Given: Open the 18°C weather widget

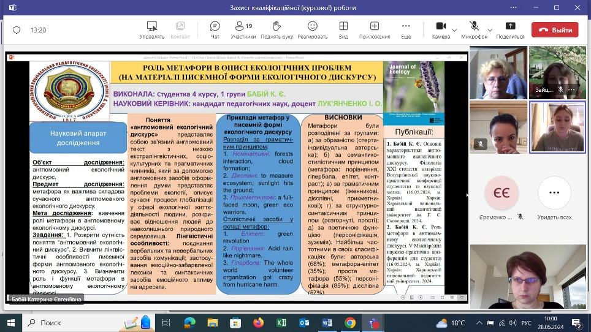Looking at the screenshot, I should point(451,323).
